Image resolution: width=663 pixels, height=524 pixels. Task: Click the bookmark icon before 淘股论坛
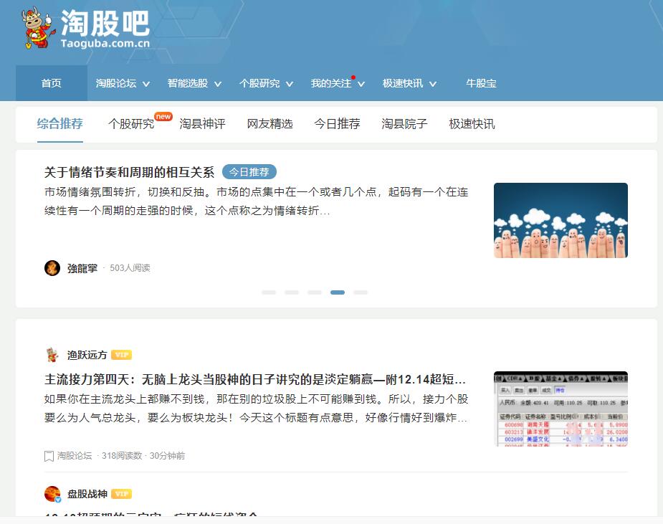(x=49, y=456)
